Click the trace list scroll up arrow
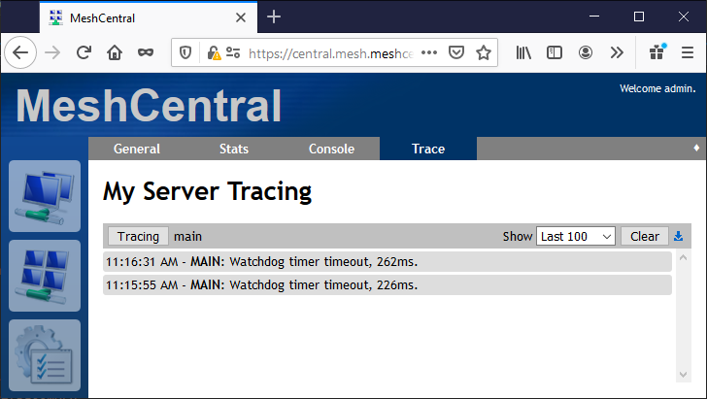 (x=683, y=257)
